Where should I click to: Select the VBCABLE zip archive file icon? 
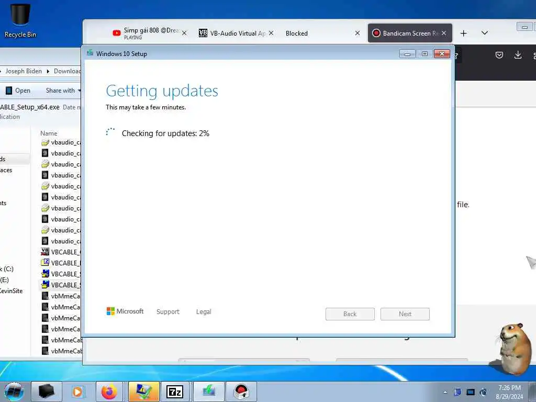coord(61,263)
